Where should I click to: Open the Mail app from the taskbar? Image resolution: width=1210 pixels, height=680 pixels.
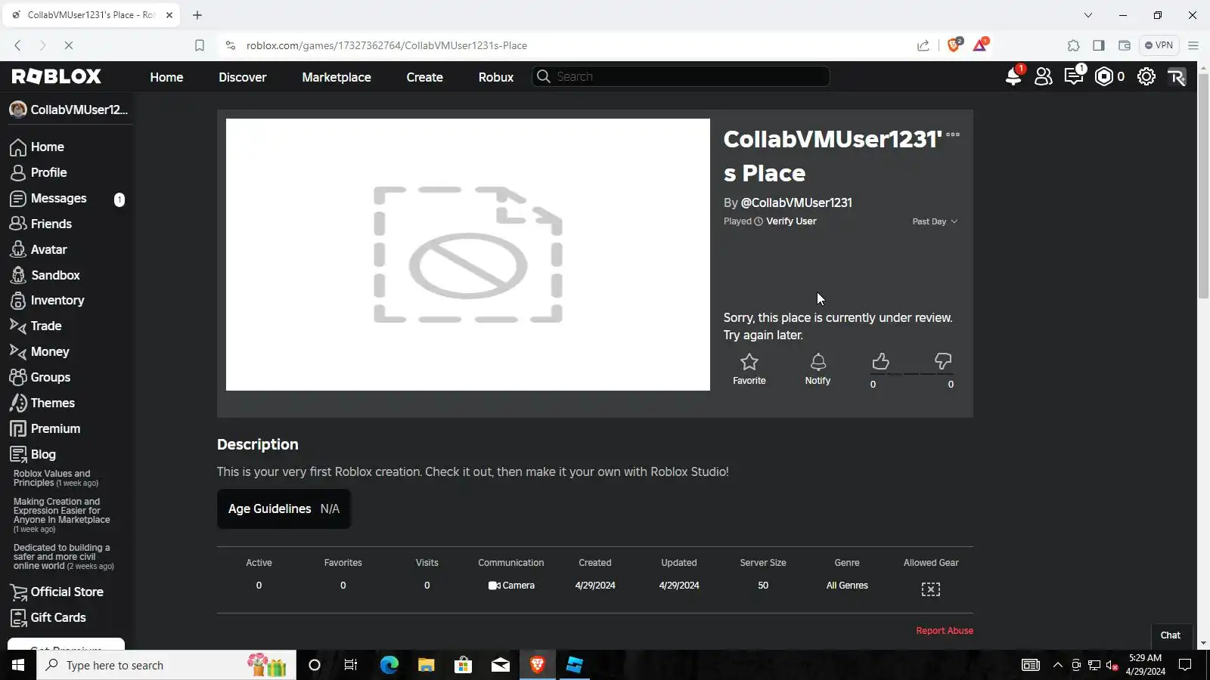point(501,665)
